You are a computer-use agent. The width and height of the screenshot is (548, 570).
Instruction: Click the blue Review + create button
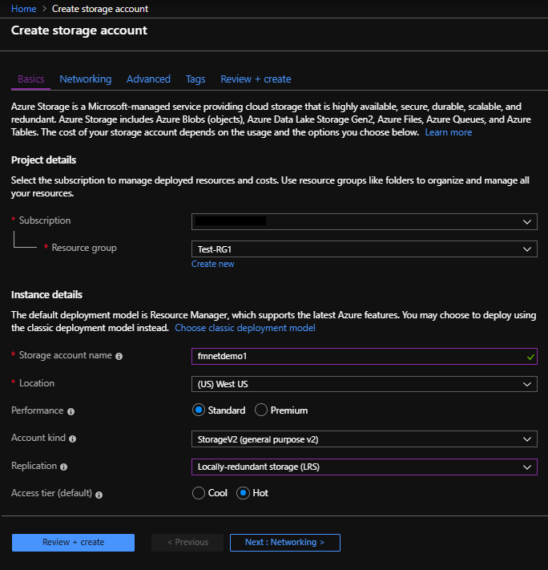click(x=73, y=543)
